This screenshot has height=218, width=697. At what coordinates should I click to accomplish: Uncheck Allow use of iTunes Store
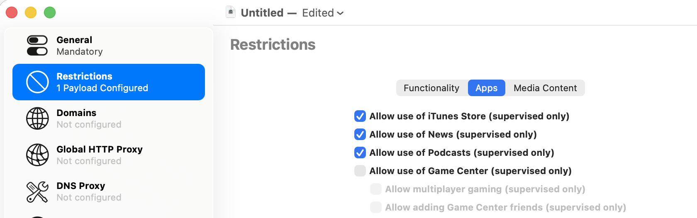click(x=360, y=116)
